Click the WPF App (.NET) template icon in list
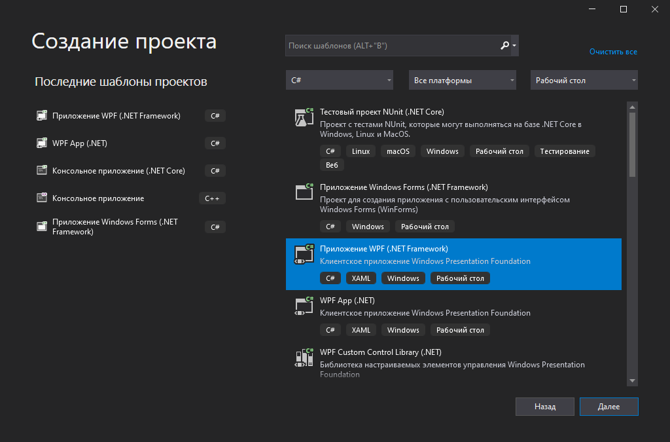The width and height of the screenshot is (670, 442). [304, 306]
